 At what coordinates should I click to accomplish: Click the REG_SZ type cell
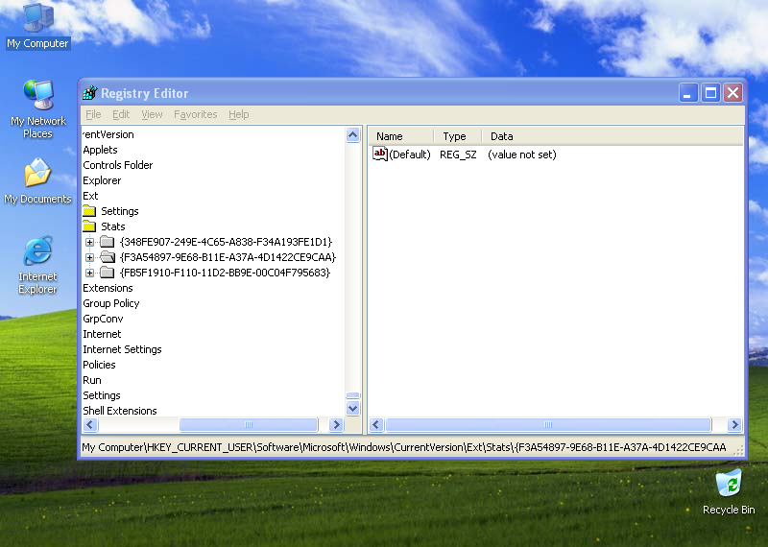click(x=458, y=155)
